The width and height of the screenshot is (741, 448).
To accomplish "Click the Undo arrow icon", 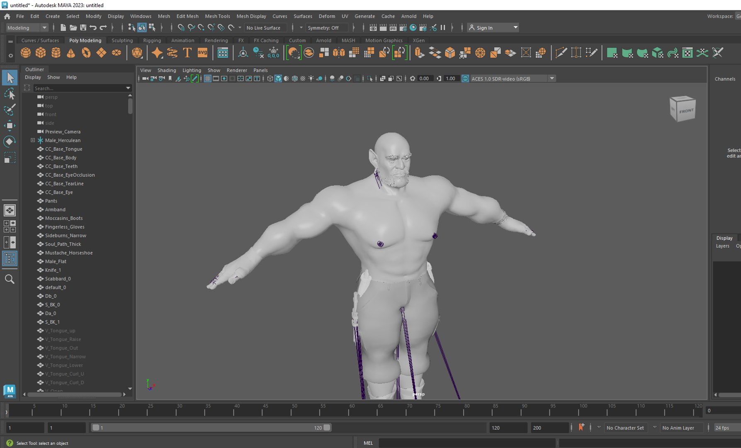I will point(93,28).
